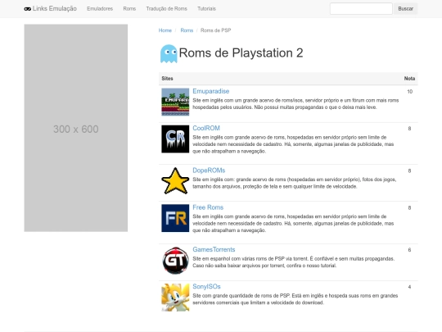Open the Roms navigation menu item
This screenshot has width=442, height=332.
(129, 9)
